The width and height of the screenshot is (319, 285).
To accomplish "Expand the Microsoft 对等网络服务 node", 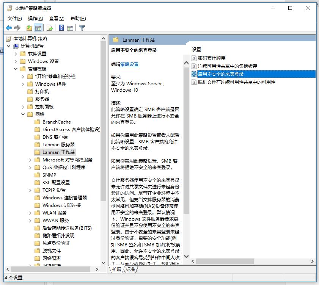I will [31, 160].
